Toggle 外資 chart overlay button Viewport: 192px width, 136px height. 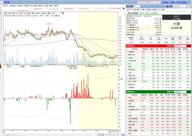9,13
